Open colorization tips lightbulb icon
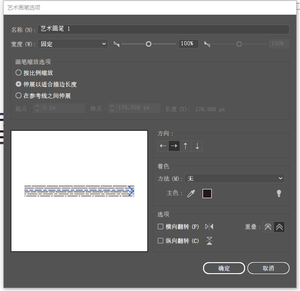 (279, 193)
